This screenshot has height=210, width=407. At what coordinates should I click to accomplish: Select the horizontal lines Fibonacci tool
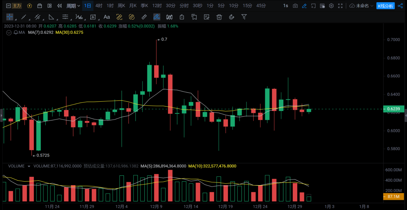click(65, 17)
